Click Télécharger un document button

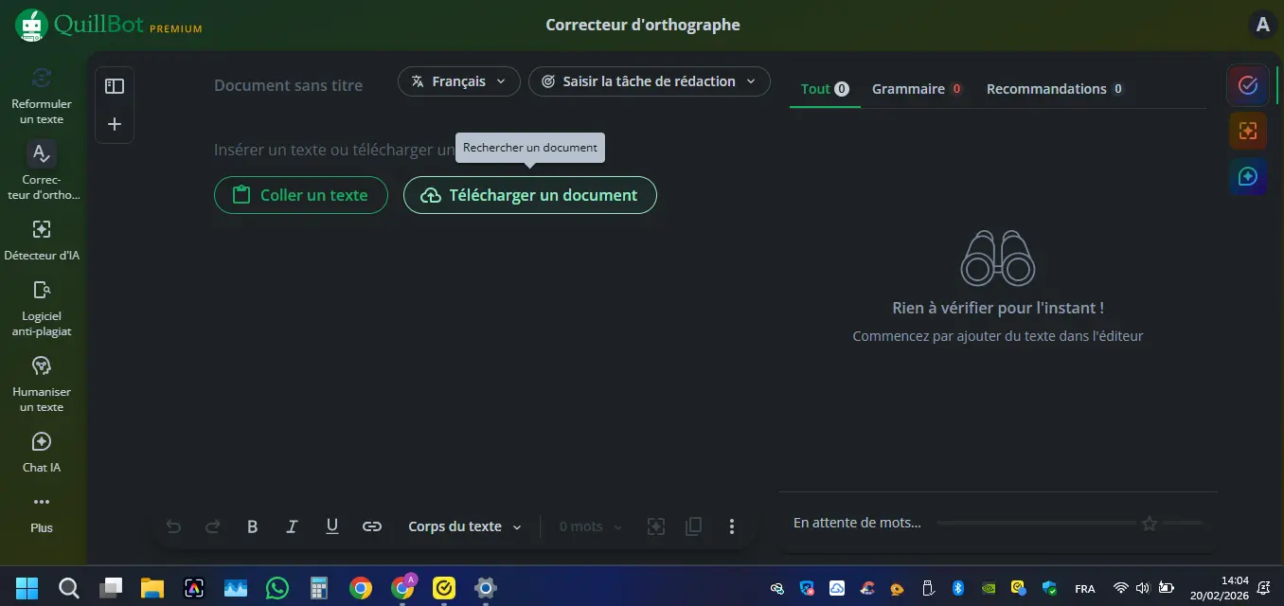[530, 195]
